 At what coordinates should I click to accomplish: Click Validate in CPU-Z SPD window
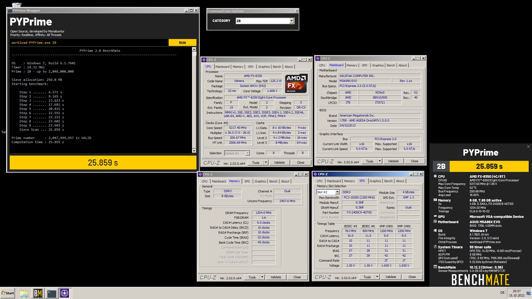click(x=391, y=277)
